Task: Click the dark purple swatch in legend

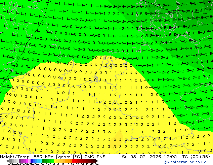Action: (x=20, y=161)
